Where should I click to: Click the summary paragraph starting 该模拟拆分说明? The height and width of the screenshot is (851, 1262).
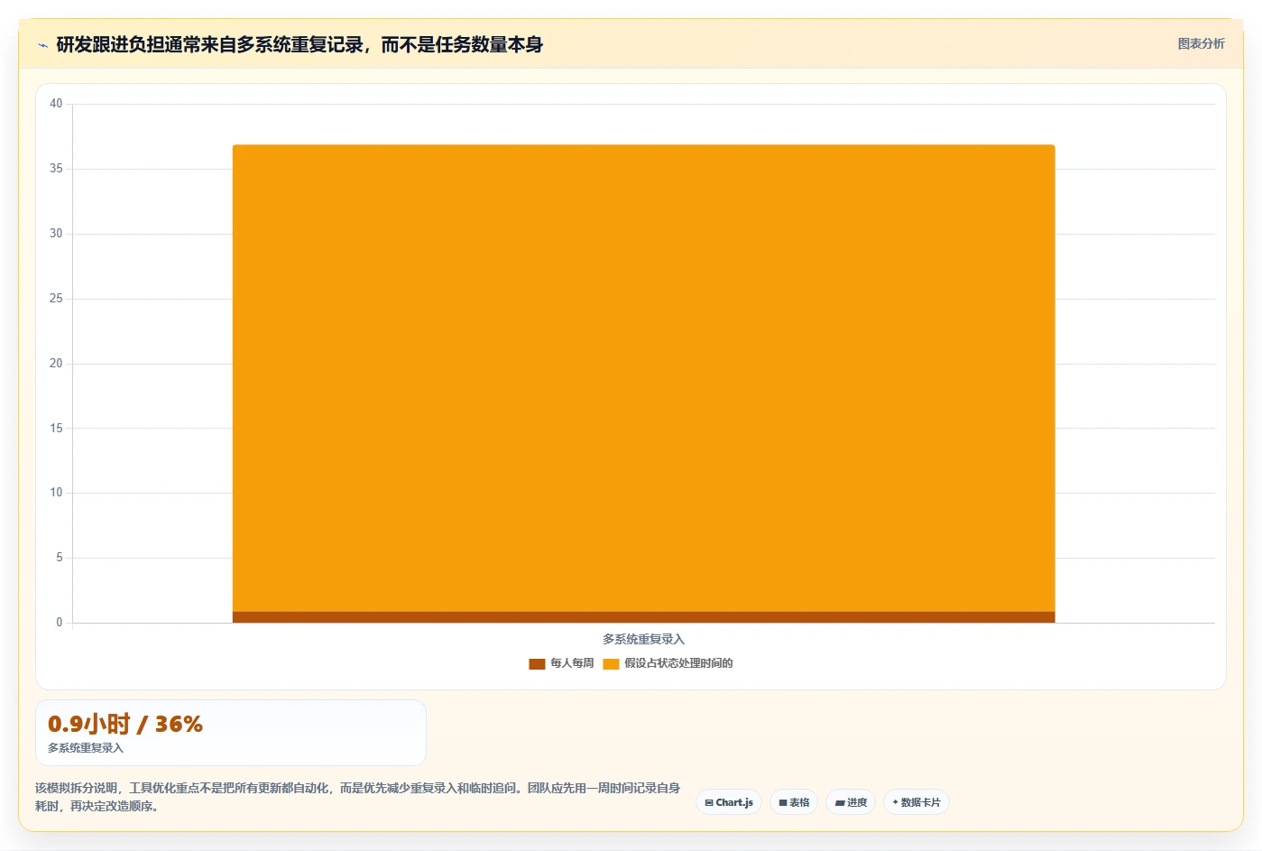point(358,797)
